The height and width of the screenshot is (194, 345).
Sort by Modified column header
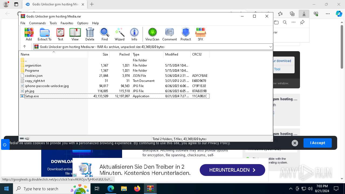(x=177, y=54)
